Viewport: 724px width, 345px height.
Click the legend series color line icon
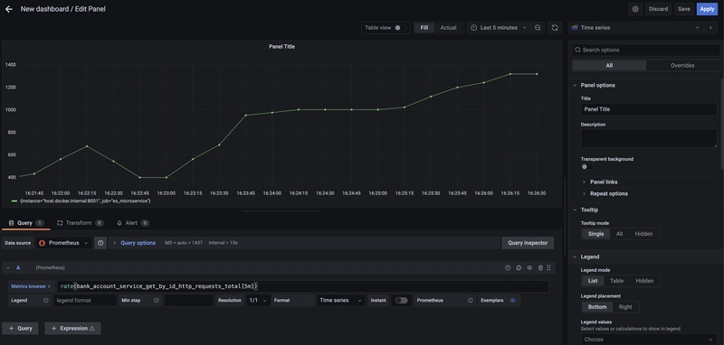14,201
